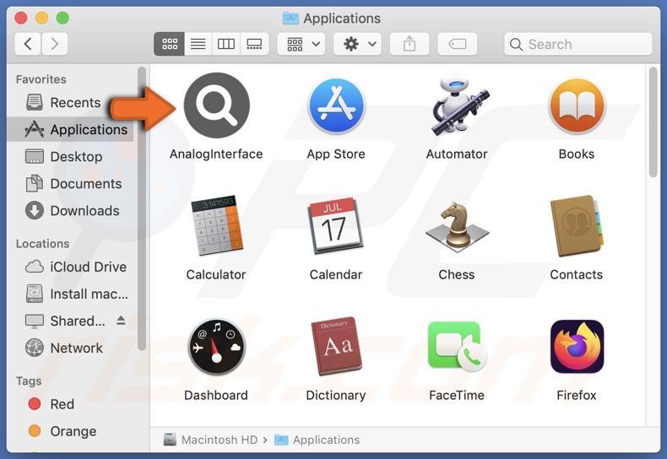Viewport: 667px width, 459px height.
Task: Launch the App Store app
Action: coord(336,106)
